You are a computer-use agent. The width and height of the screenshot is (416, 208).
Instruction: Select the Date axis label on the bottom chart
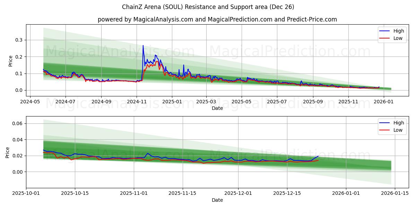218,200
